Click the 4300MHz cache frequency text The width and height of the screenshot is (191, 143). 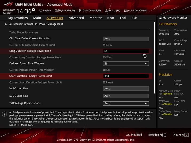(x=167, y=114)
